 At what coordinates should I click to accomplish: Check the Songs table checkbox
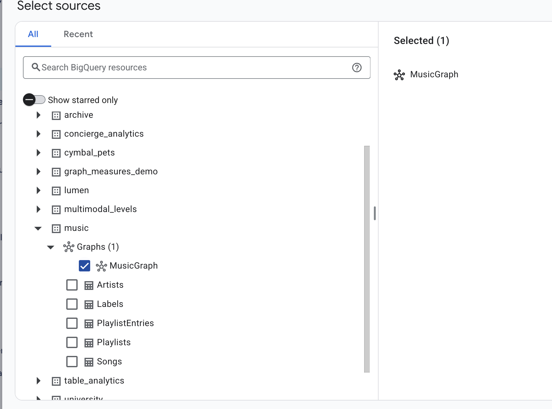(x=72, y=362)
